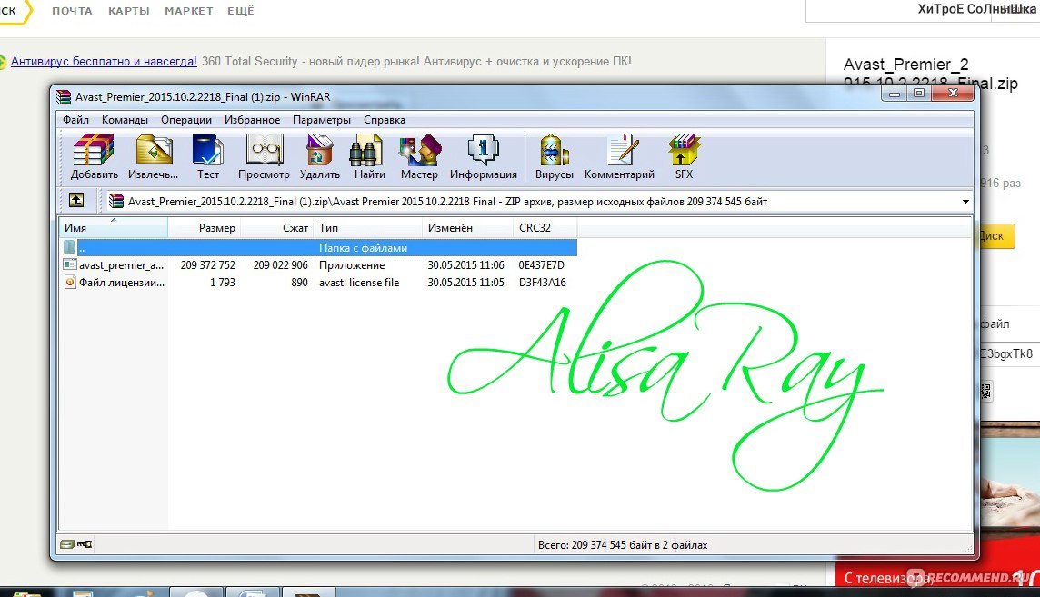Click the Приложение type cell
The height and width of the screenshot is (597, 1040).
[x=352, y=265]
